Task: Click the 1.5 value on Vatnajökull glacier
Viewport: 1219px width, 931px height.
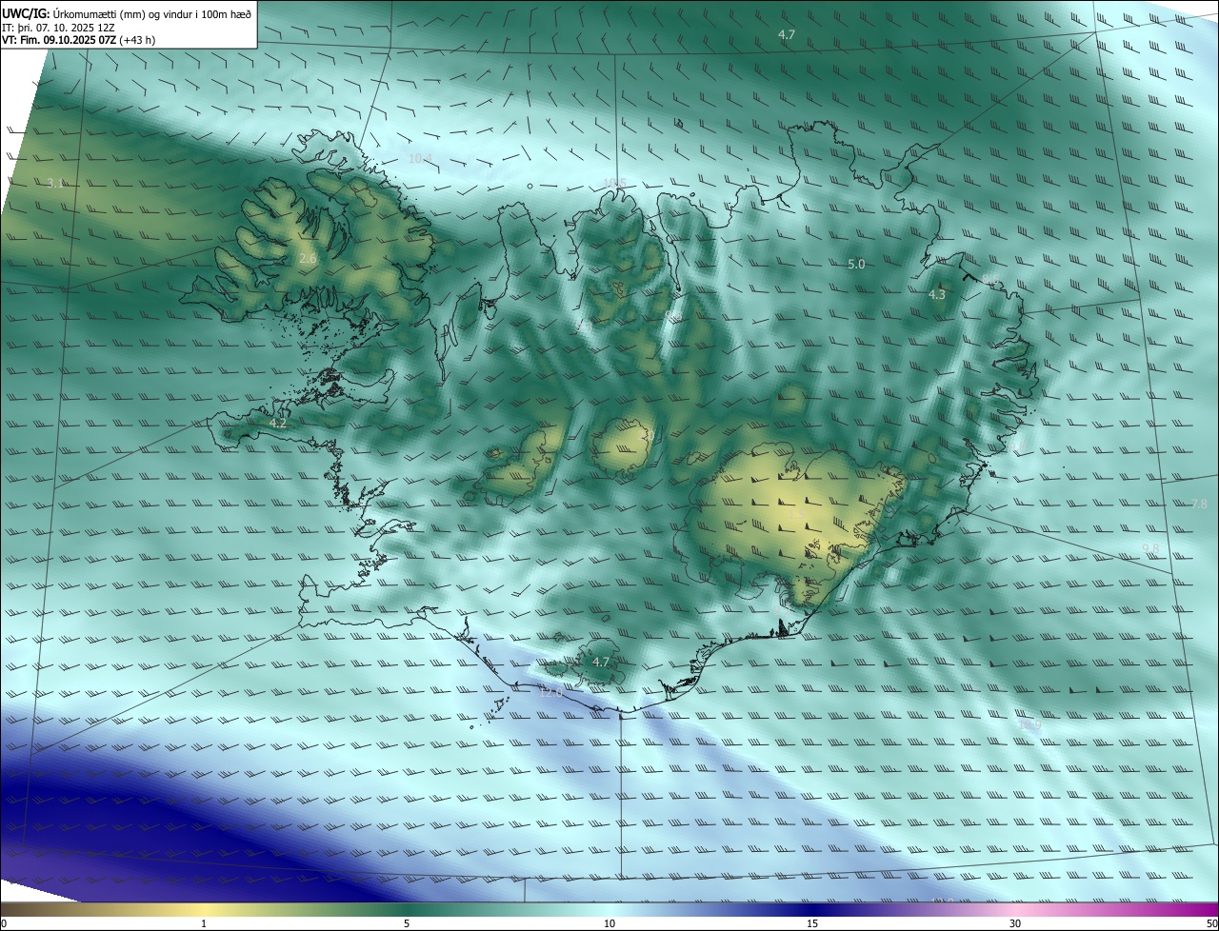Action: [x=798, y=515]
